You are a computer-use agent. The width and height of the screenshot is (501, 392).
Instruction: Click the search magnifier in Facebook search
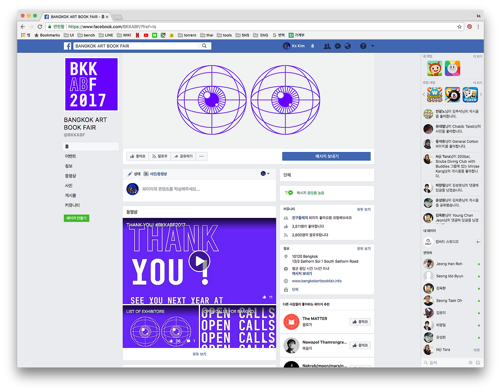(x=204, y=46)
